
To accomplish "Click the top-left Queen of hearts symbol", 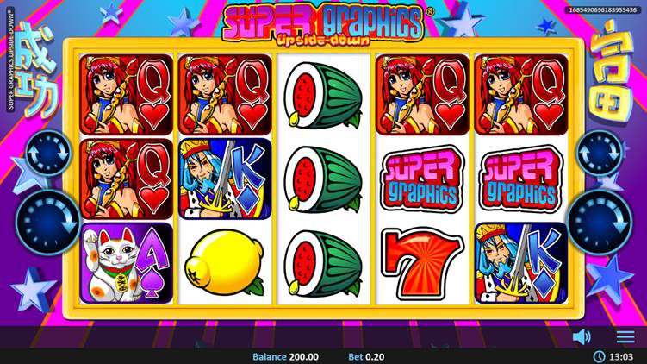I will 127,95.
